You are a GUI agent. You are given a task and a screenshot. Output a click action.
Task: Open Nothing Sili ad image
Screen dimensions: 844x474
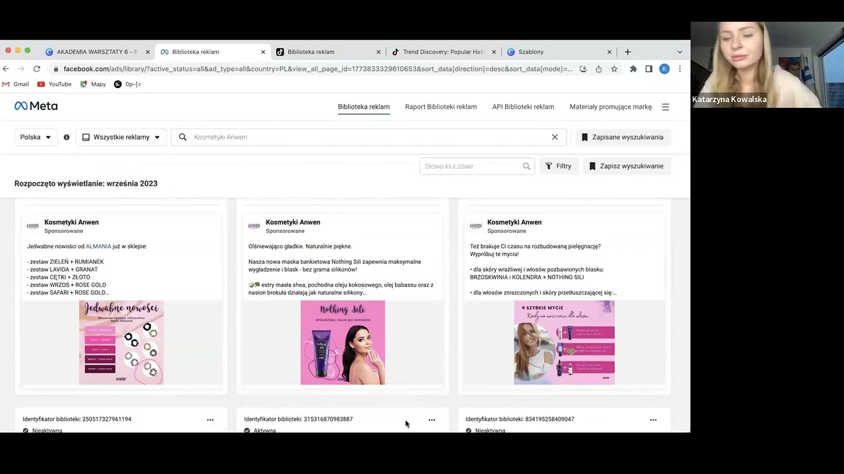[x=343, y=342]
